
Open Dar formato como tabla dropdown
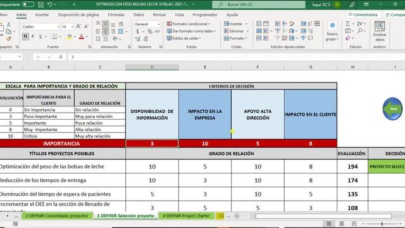point(191,31)
